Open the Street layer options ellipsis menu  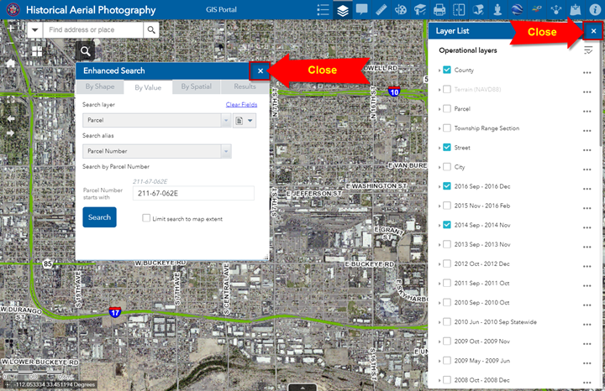coord(587,149)
